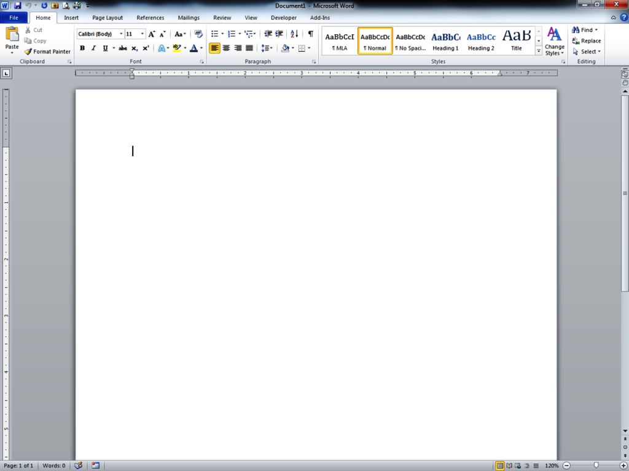Apply the Heading 1 style
The width and height of the screenshot is (629, 471).
tap(446, 41)
